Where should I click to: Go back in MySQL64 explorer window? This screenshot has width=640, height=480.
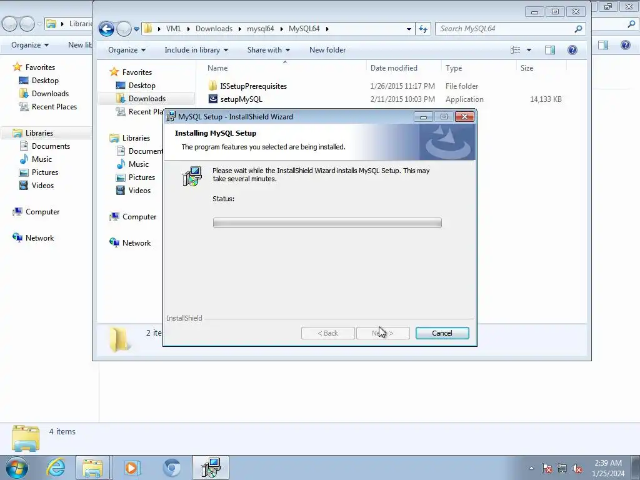106,29
